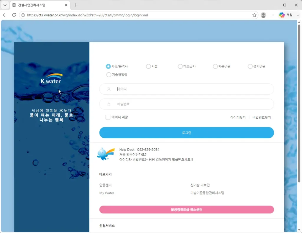Open the My Water shortcut link
The height and width of the screenshot is (233, 302).
click(107, 193)
